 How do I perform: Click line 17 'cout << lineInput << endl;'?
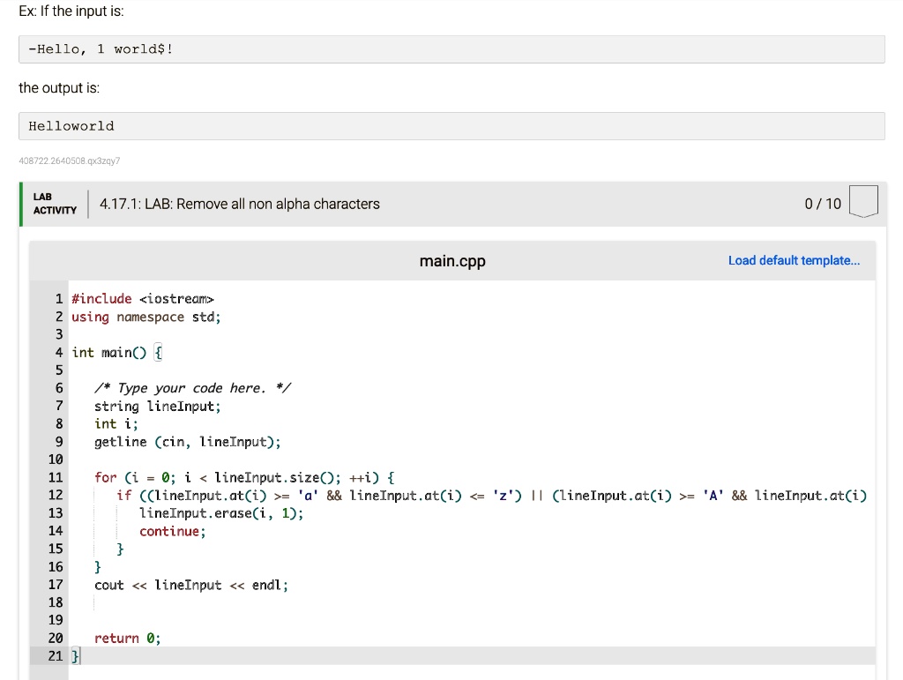pos(191,585)
